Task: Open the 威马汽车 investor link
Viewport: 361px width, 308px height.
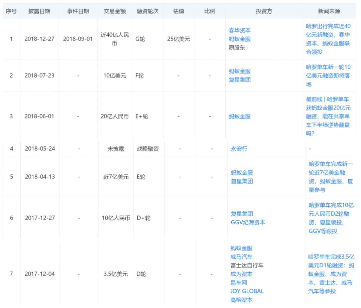Action: click(241, 257)
